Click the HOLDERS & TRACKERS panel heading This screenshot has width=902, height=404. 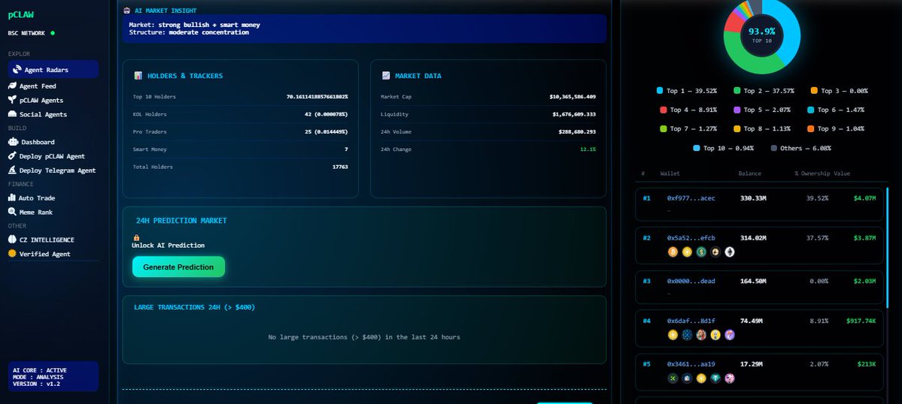[184, 76]
